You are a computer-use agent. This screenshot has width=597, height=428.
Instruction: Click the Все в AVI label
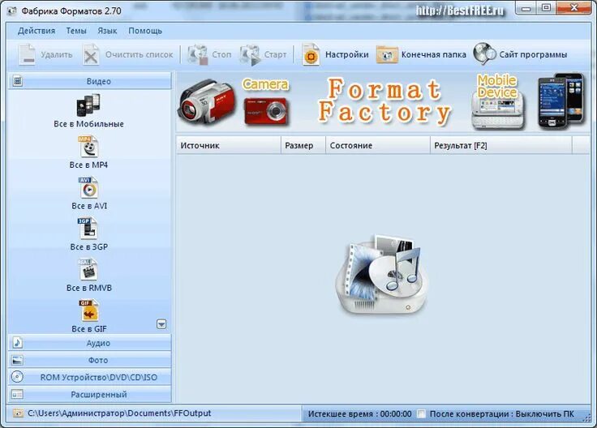click(89, 206)
